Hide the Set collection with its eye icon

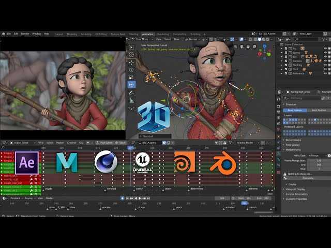(x=325, y=57)
